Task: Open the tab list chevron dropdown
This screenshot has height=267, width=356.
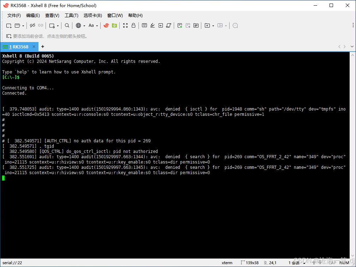Action: pos(352,46)
